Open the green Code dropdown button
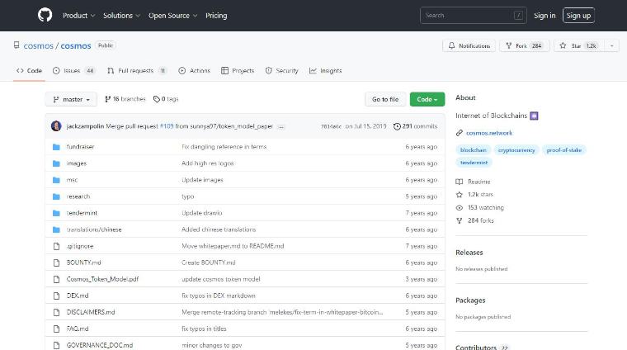Screen dimensions: 627x350 427,99
